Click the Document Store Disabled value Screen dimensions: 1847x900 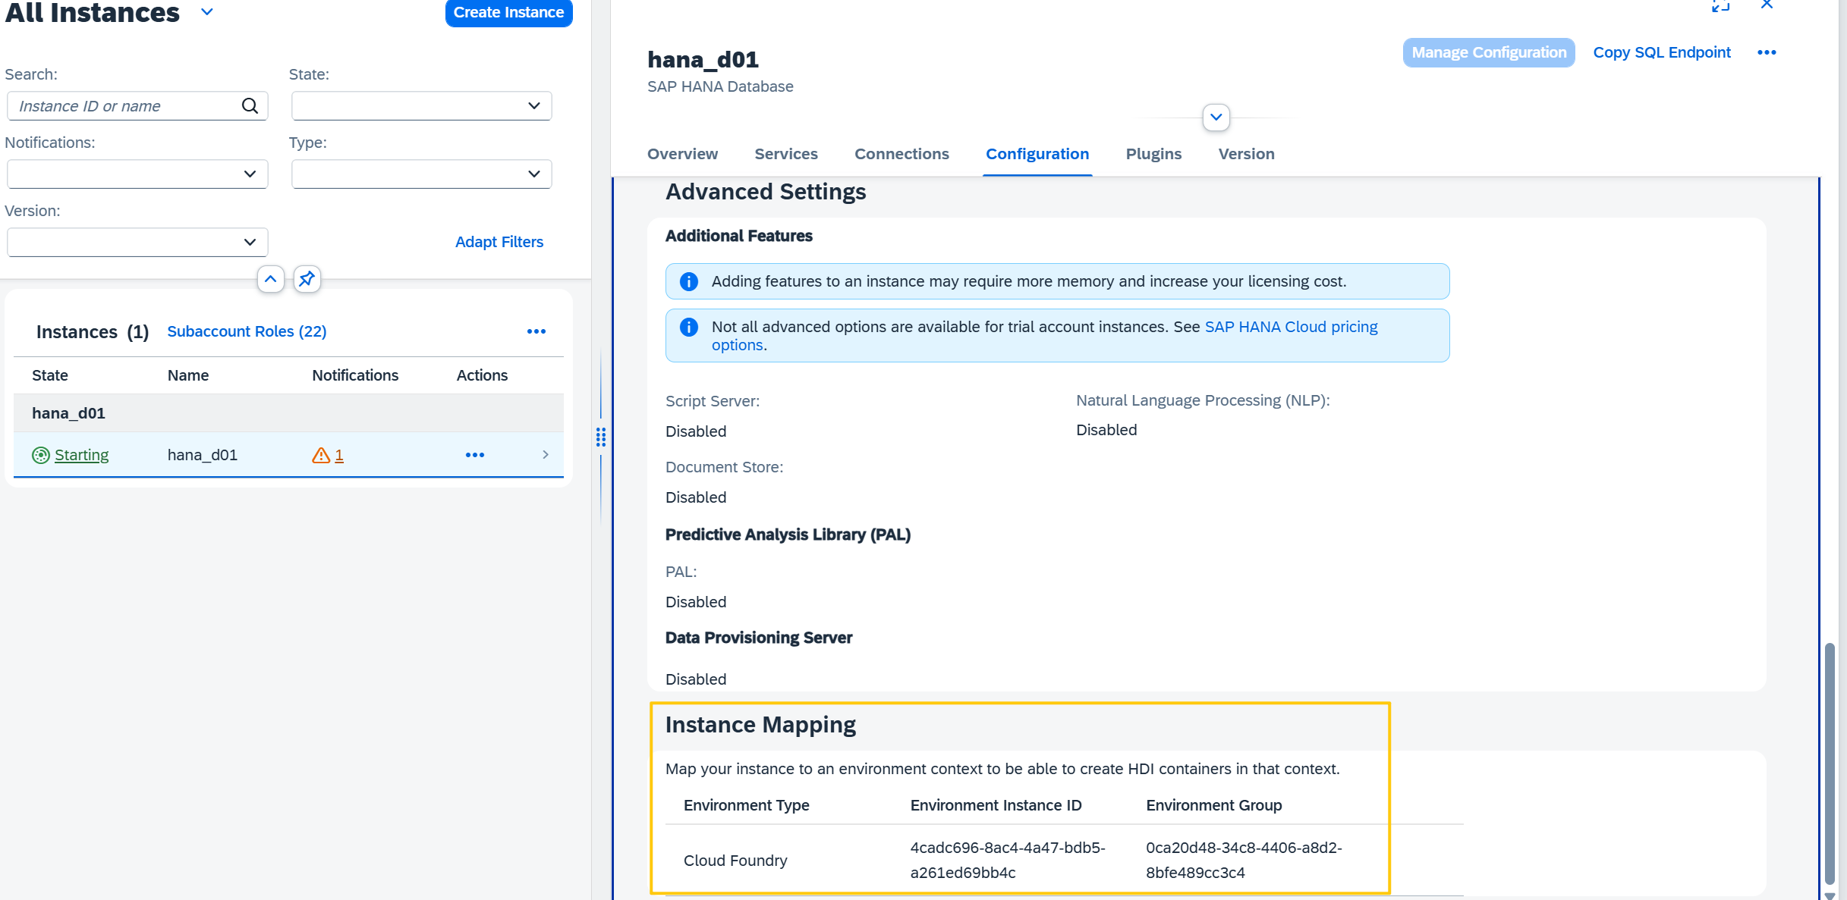pyautogui.click(x=696, y=497)
